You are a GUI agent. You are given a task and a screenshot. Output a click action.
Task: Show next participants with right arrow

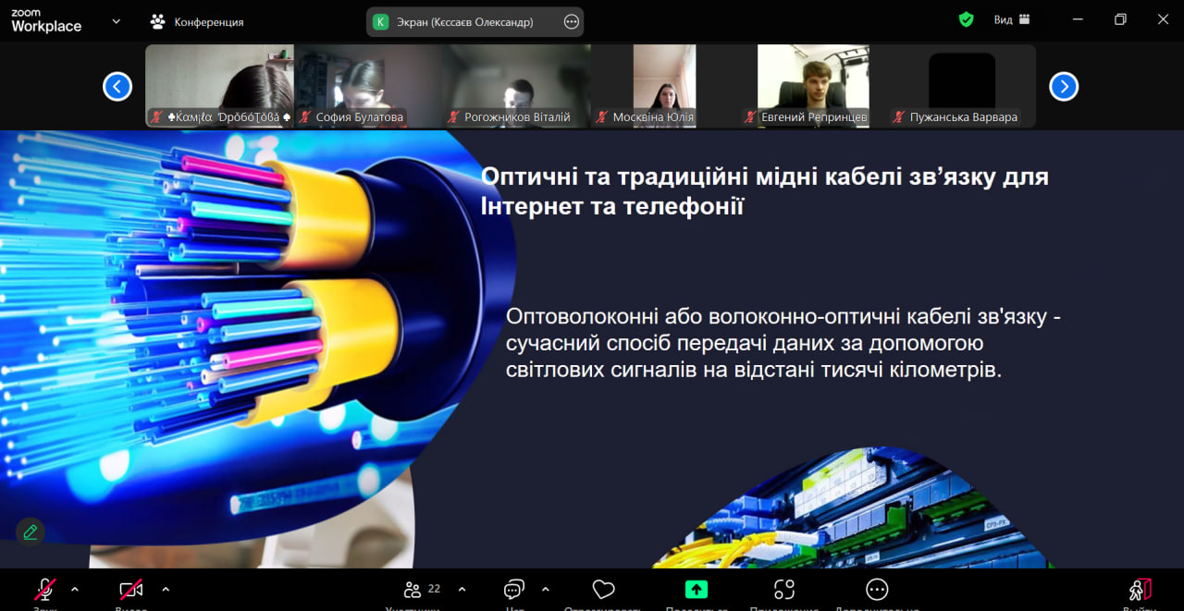click(x=1064, y=87)
